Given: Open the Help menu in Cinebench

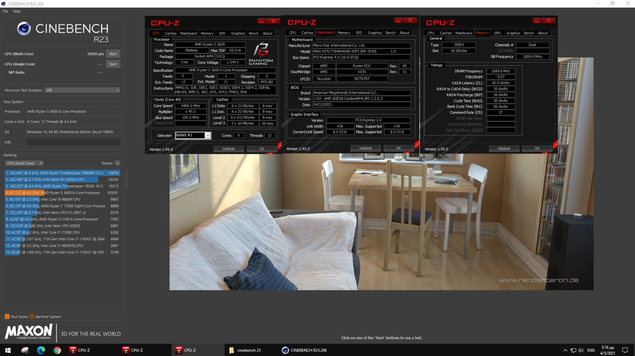Looking at the screenshot, I should pos(17,11).
